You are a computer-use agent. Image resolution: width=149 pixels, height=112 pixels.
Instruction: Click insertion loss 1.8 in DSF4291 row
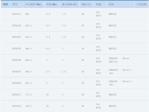64,37
